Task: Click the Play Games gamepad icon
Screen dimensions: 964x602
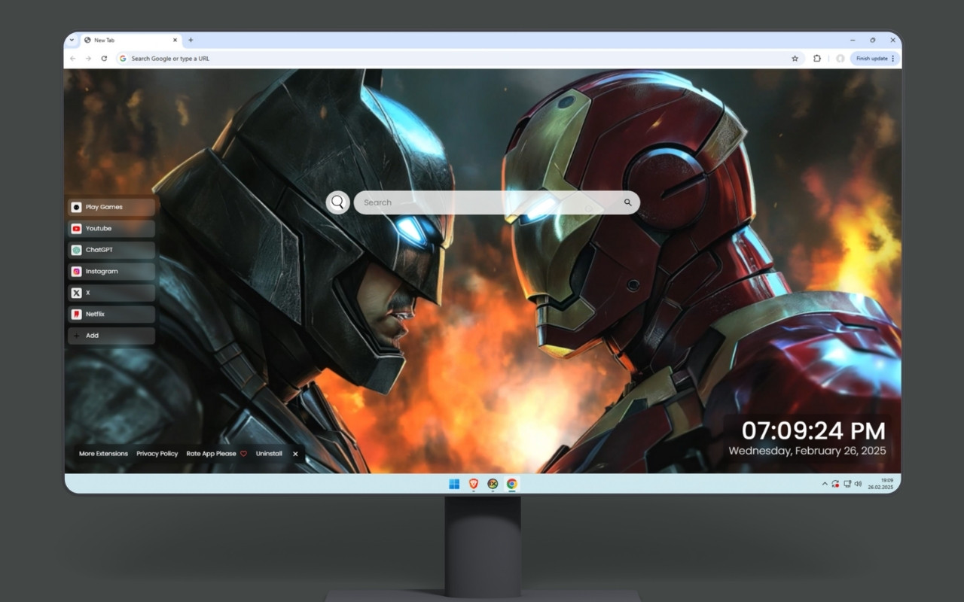Action: click(77, 206)
